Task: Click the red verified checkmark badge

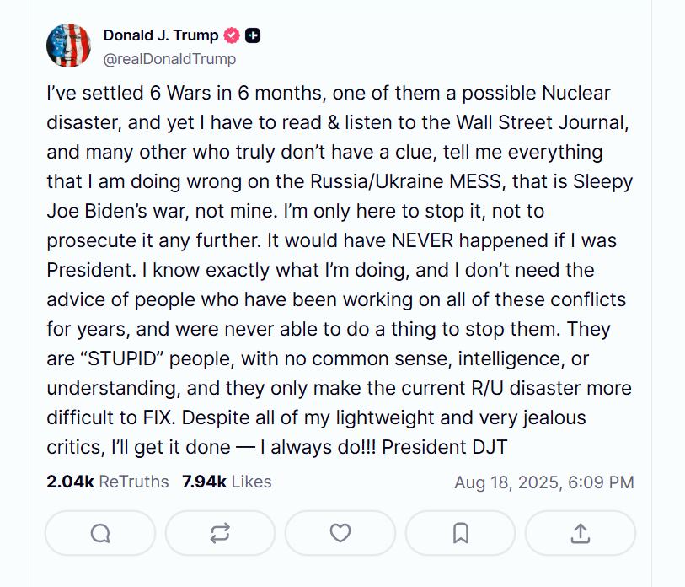Action: 232,35
